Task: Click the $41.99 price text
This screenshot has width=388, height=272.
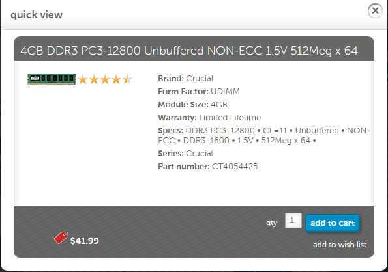Action: tap(84, 241)
